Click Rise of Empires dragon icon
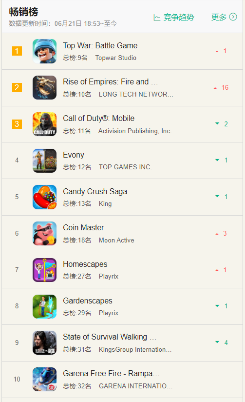This screenshot has width=245, height=402. tap(44, 87)
